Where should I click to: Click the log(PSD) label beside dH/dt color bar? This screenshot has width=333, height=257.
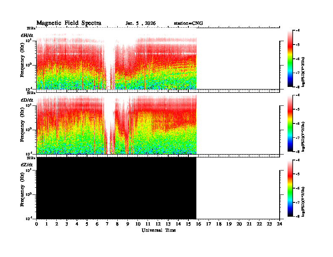(x=303, y=72)
